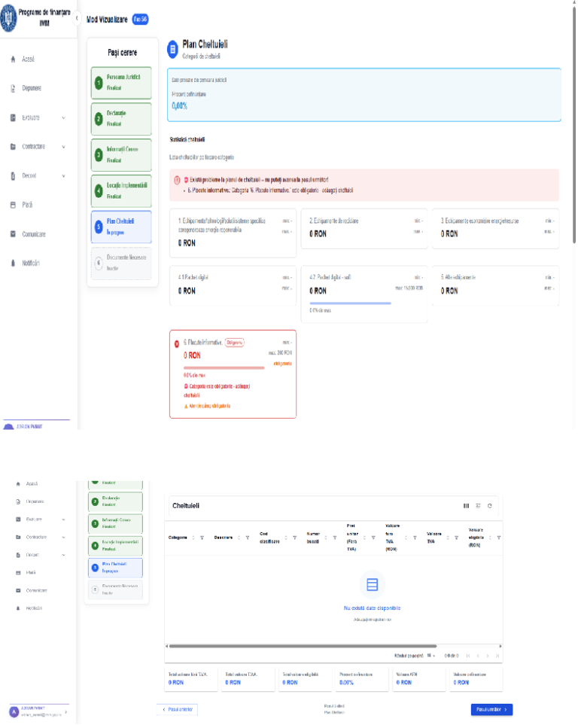Click the horizontal scrollbar below the Cheltuieli table
Screen dimensions: 578x725
pos(303,646)
